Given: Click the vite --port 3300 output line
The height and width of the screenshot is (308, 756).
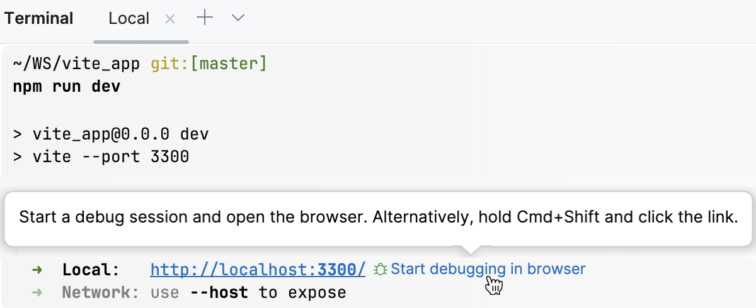Looking at the screenshot, I should point(110,156).
